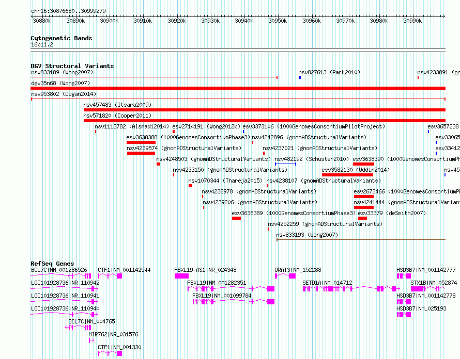The width and height of the screenshot is (460, 359).
Task: Select the FBXL19|NM_001099784 gene label
Action: pos(222,296)
